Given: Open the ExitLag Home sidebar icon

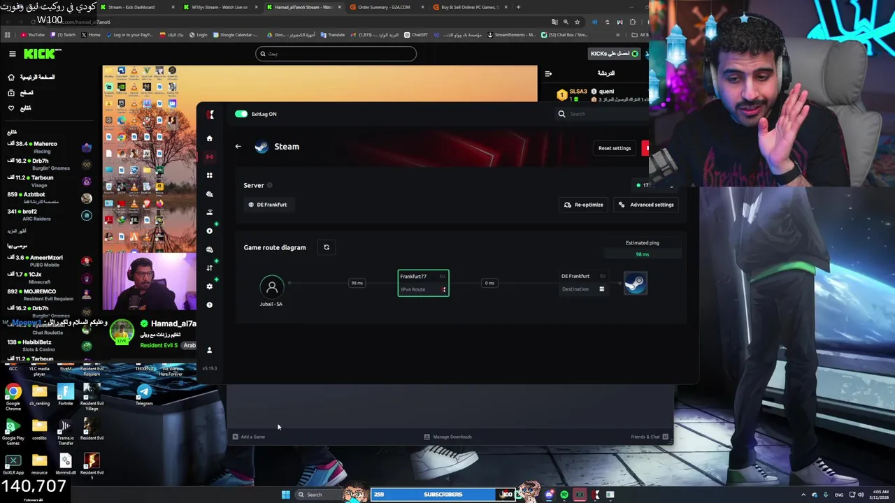Looking at the screenshot, I should pyautogui.click(x=209, y=138).
